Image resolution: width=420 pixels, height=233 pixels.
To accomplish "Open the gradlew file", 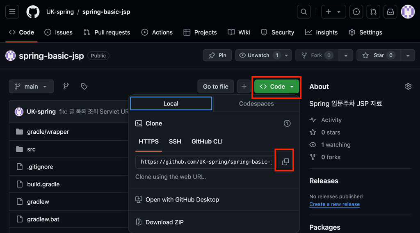I will [38, 202].
